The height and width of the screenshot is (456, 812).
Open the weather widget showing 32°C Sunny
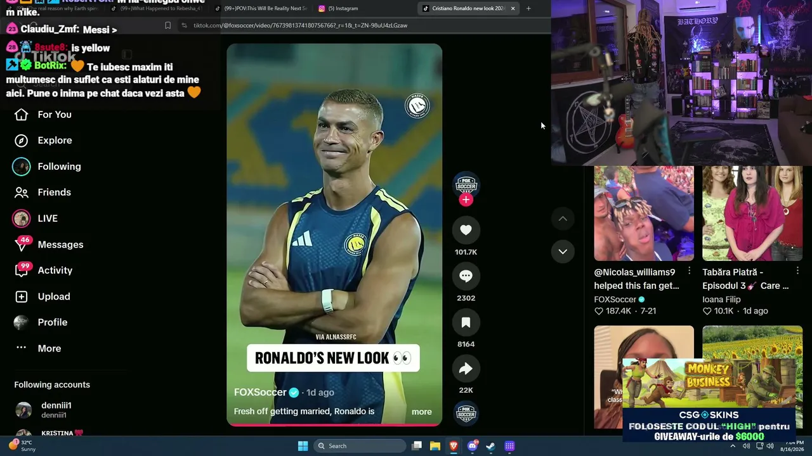point(22,445)
